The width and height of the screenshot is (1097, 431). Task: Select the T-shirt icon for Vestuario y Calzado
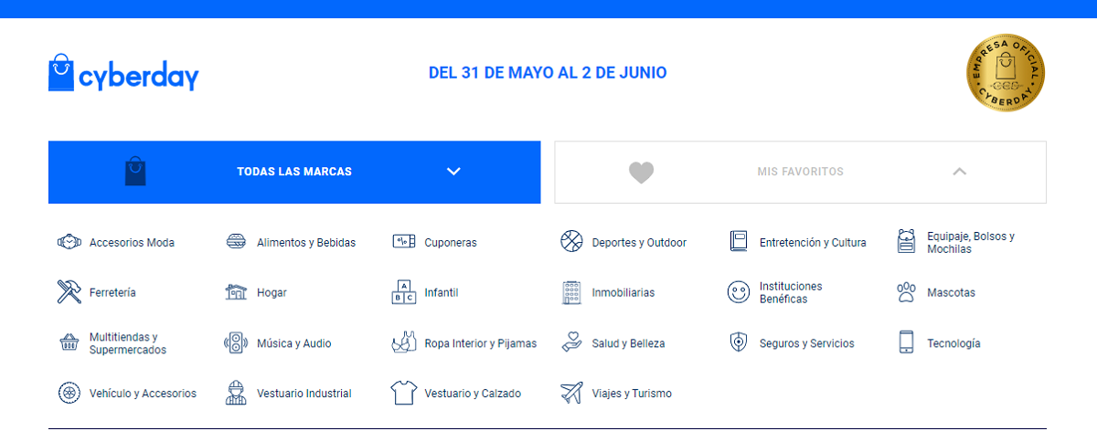pyautogui.click(x=403, y=394)
